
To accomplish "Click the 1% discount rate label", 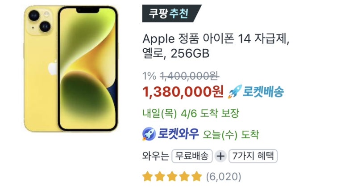I will point(150,76).
